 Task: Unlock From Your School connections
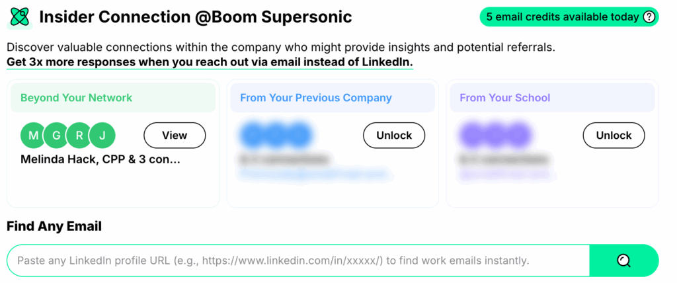614,136
